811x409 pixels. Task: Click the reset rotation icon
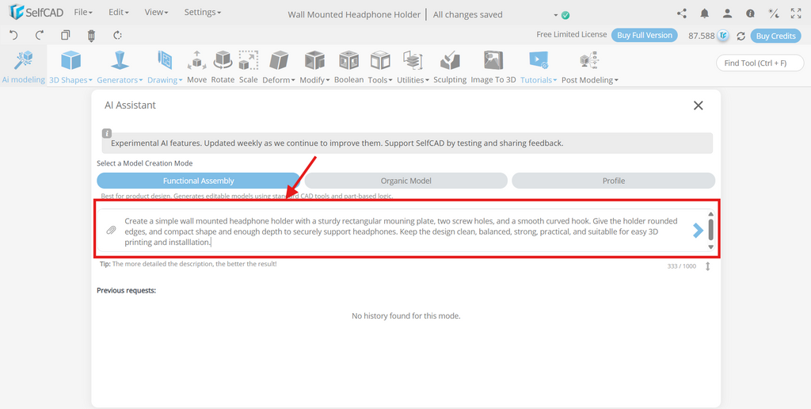(x=117, y=35)
